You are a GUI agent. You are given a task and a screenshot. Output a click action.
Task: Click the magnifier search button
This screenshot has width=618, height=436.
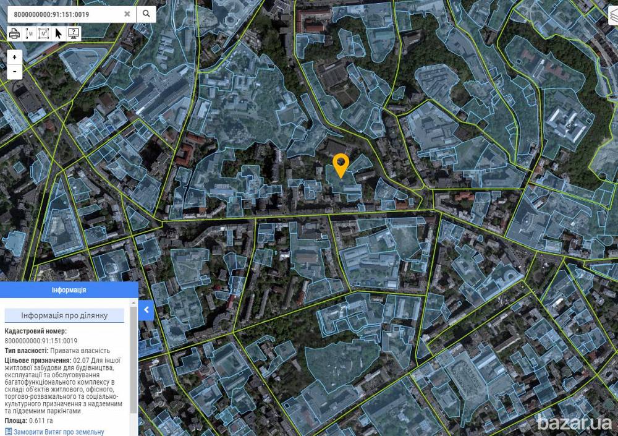[x=146, y=14]
